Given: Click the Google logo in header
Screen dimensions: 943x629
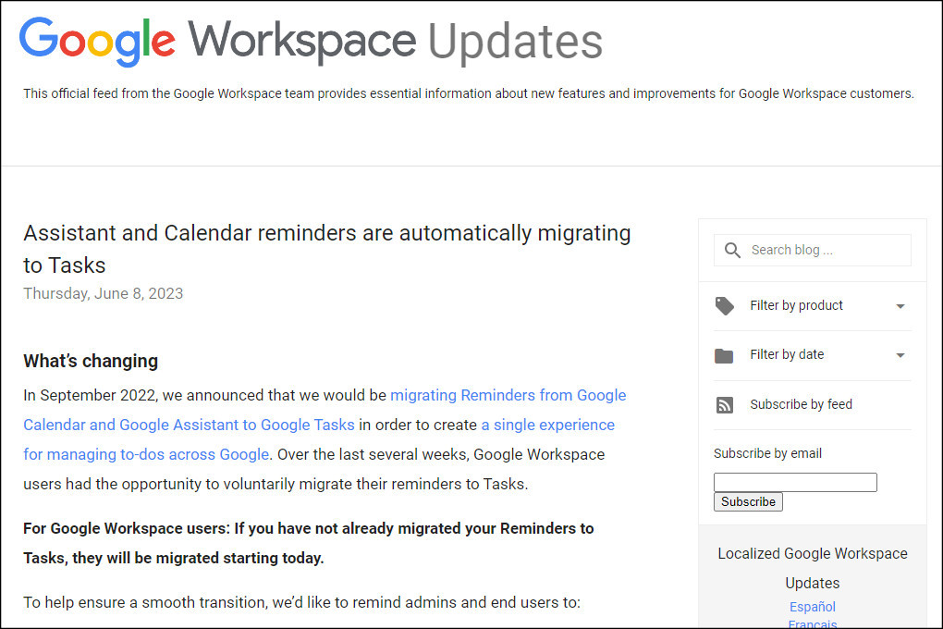Looking at the screenshot, I should [x=97, y=41].
